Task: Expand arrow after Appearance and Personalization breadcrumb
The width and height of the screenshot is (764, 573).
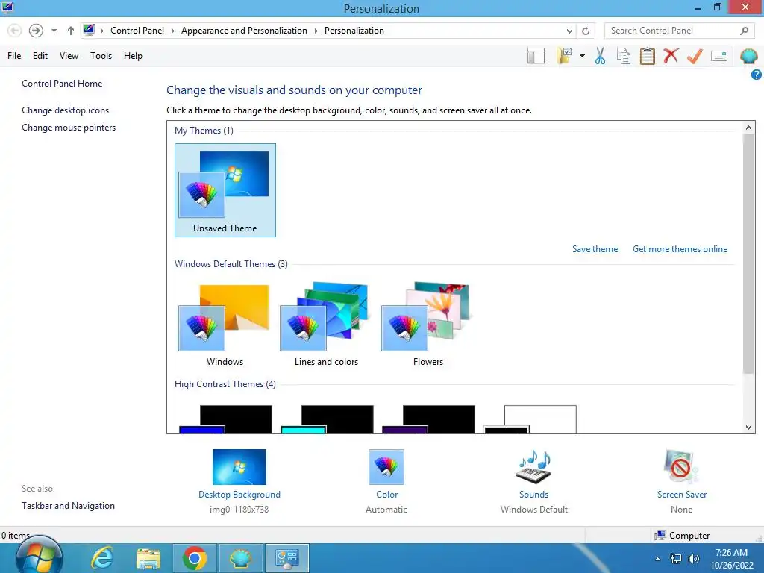Action: [x=316, y=31]
